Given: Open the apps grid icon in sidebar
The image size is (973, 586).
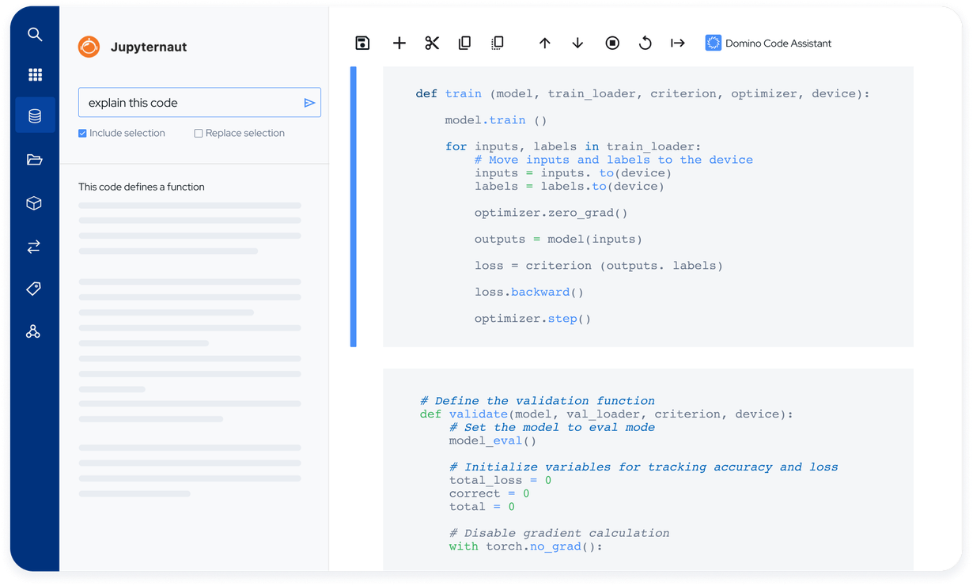Looking at the screenshot, I should [x=35, y=74].
